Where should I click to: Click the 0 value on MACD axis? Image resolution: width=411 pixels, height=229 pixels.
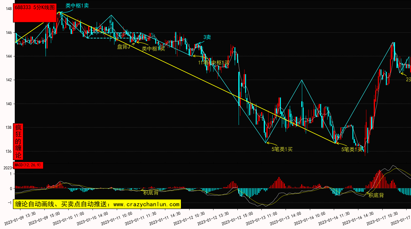click(10, 189)
